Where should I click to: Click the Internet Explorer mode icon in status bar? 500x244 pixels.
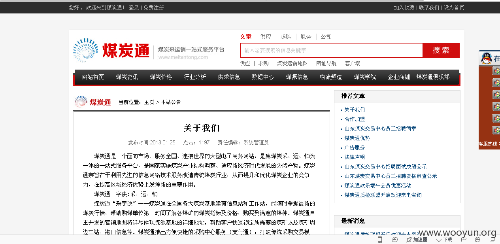(x=477, y=240)
